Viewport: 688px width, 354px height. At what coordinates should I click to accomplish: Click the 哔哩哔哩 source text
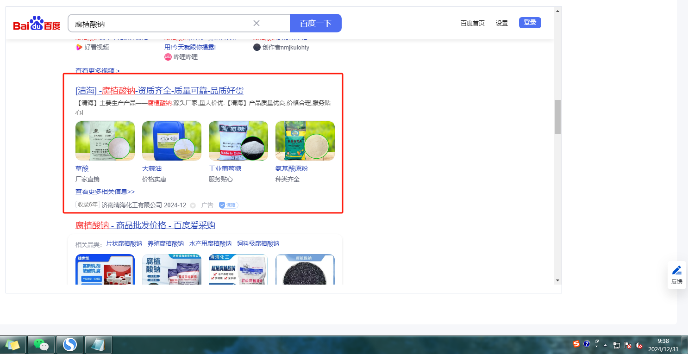point(186,57)
